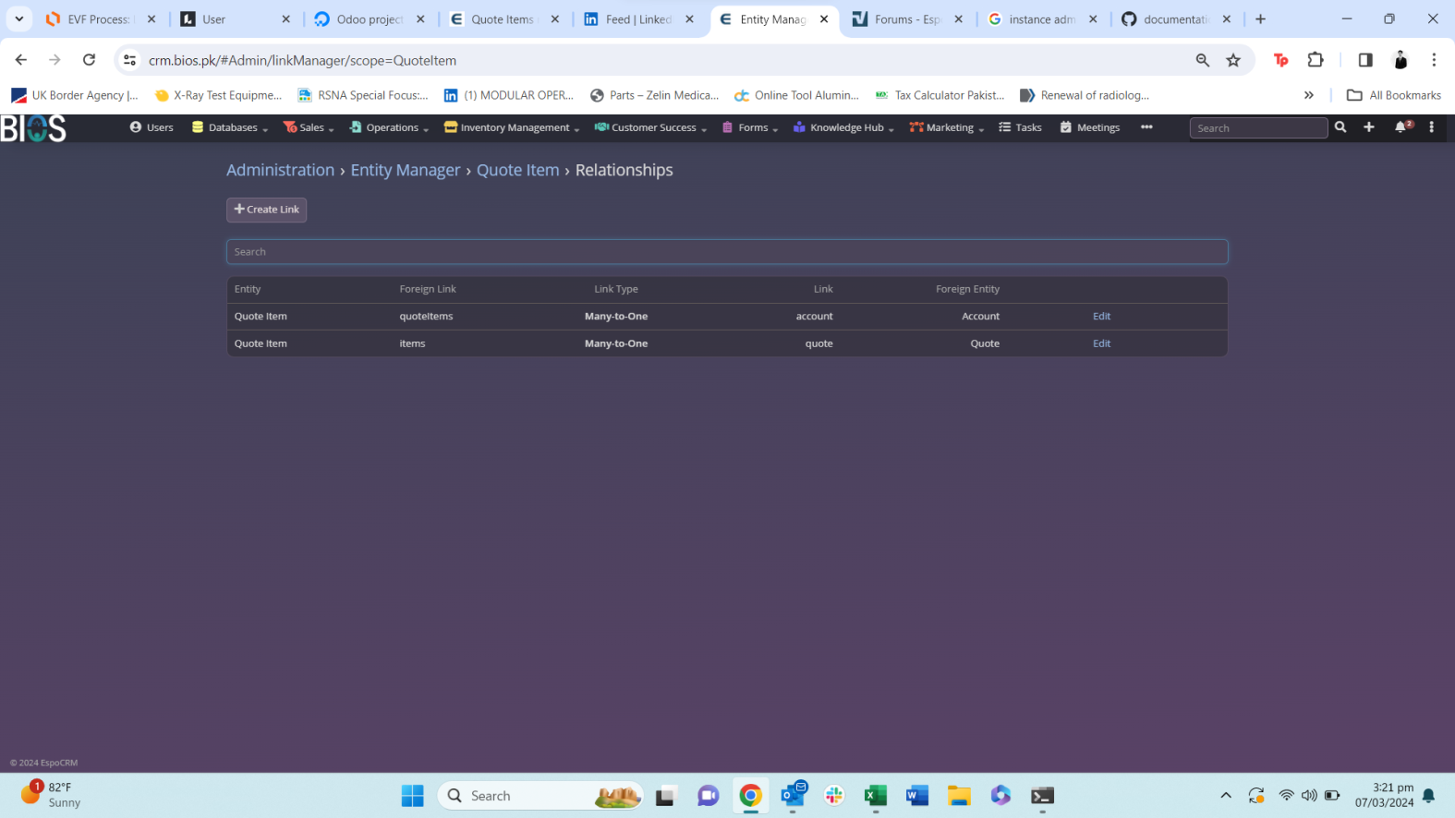Click the quick create plus icon
Screen dimensions: 1455x818
(1369, 127)
